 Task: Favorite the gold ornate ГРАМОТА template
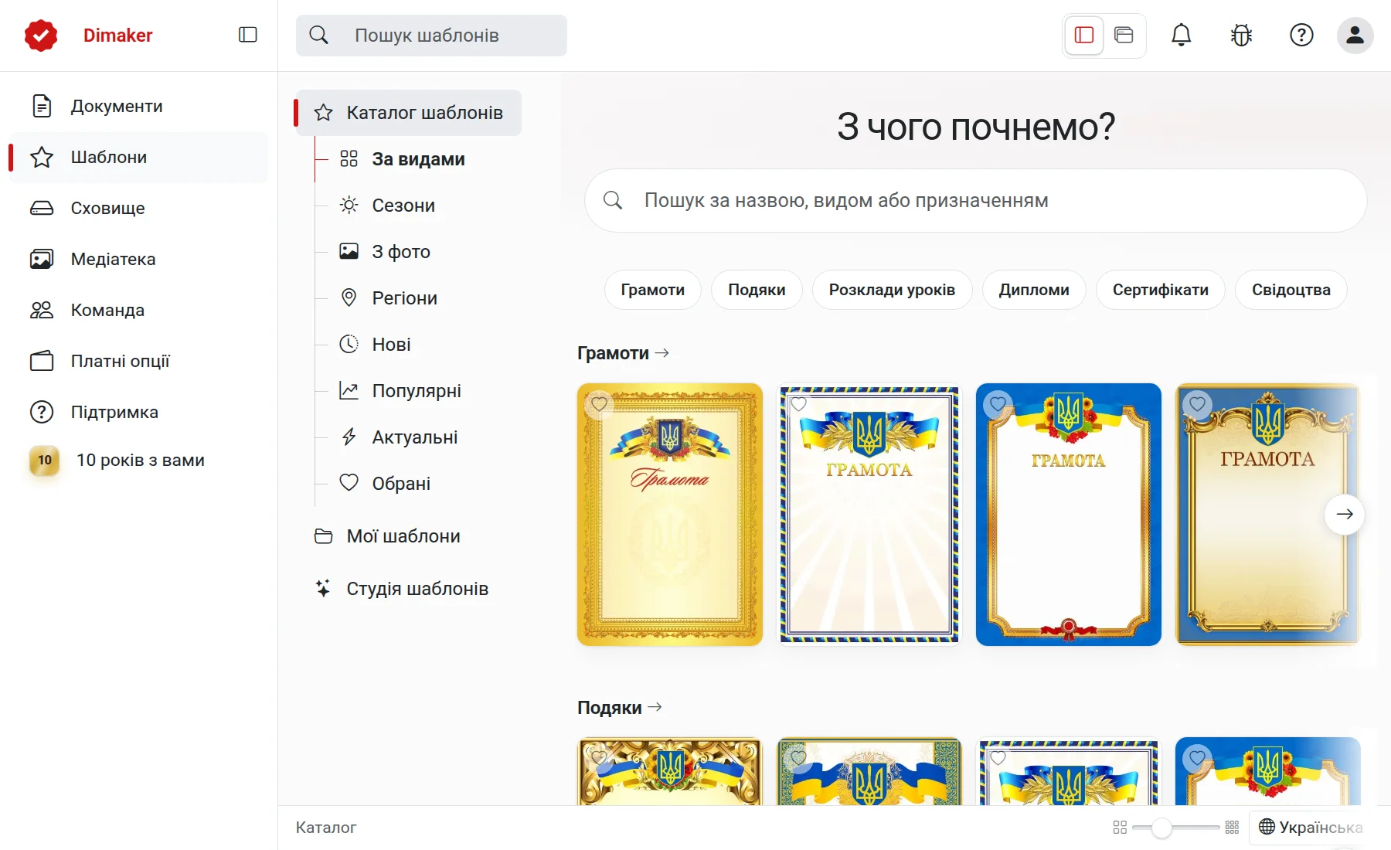tap(1198, 403)
